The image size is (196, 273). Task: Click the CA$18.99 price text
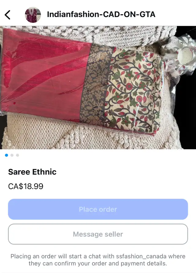pos(26,186)
